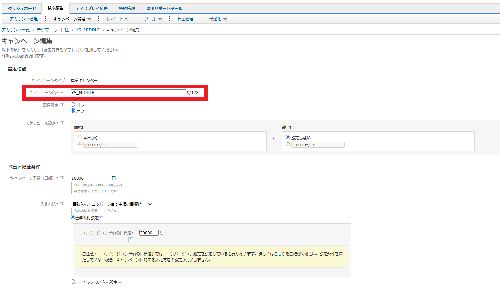Choose ポートフォリオ入札設定 radio option
This screenshot has width=500, height=289.
click(x=73, y=282)
